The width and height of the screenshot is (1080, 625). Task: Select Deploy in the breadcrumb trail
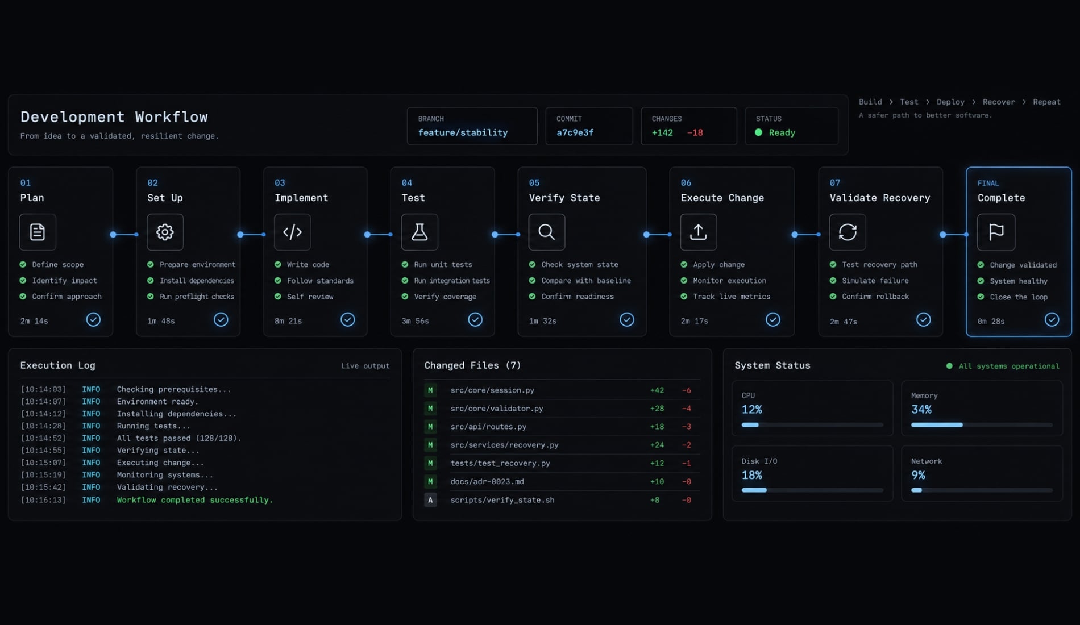pos(950,102)
